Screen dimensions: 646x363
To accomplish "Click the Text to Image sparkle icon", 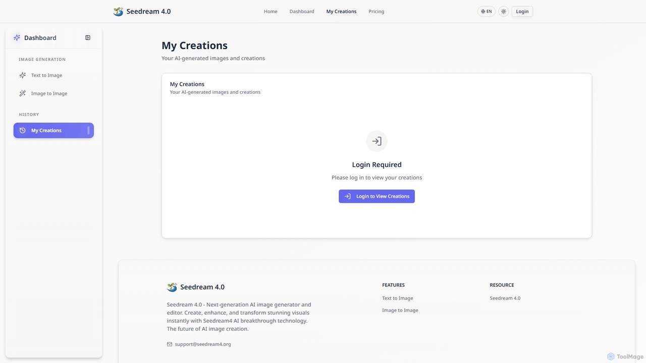I will (x=22, y=75).
